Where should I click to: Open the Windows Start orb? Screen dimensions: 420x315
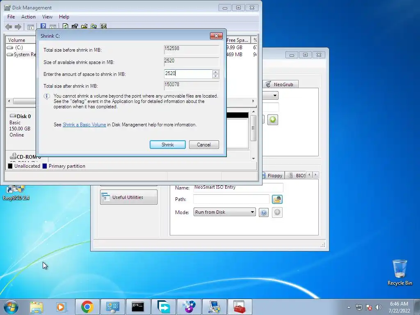point(11,307)
